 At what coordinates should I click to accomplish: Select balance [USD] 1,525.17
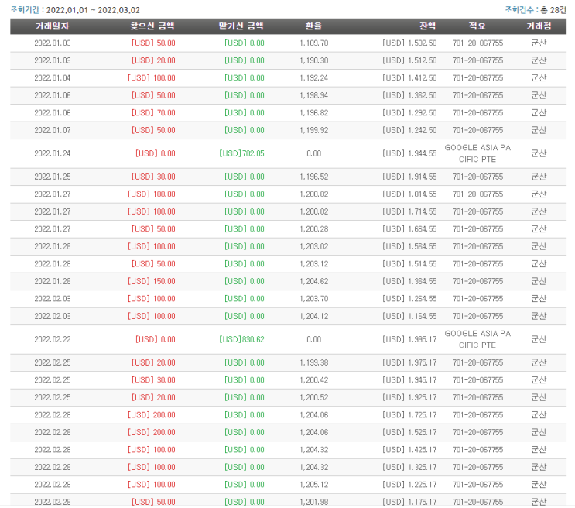click(409, 432)
